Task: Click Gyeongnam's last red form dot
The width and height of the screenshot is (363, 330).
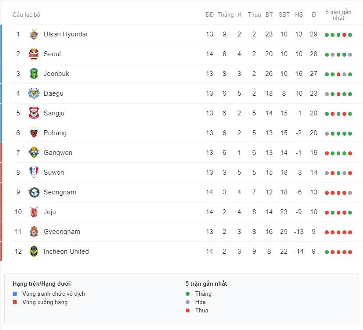Action: pyautogui.click(x=350, y=232)
